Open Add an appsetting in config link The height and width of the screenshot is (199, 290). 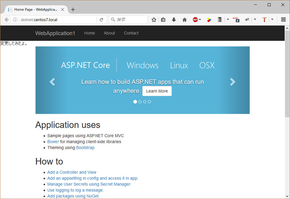93,178
